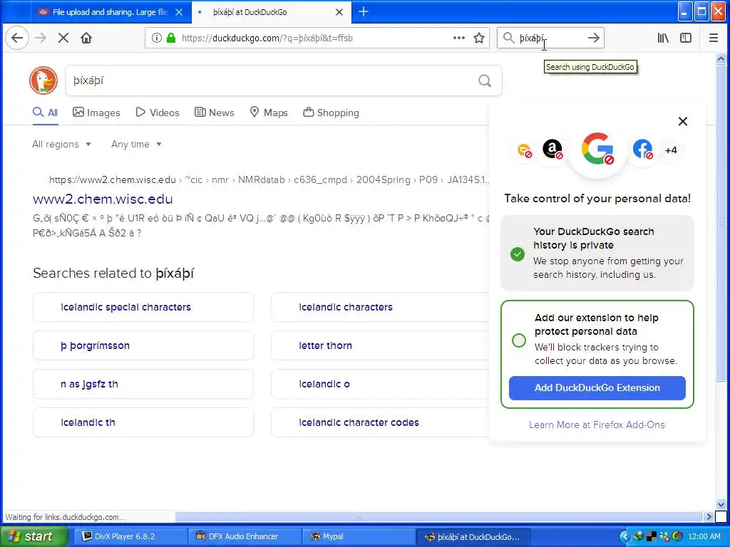
Task: Search related: Icelandic o
Action: [381, 384]
